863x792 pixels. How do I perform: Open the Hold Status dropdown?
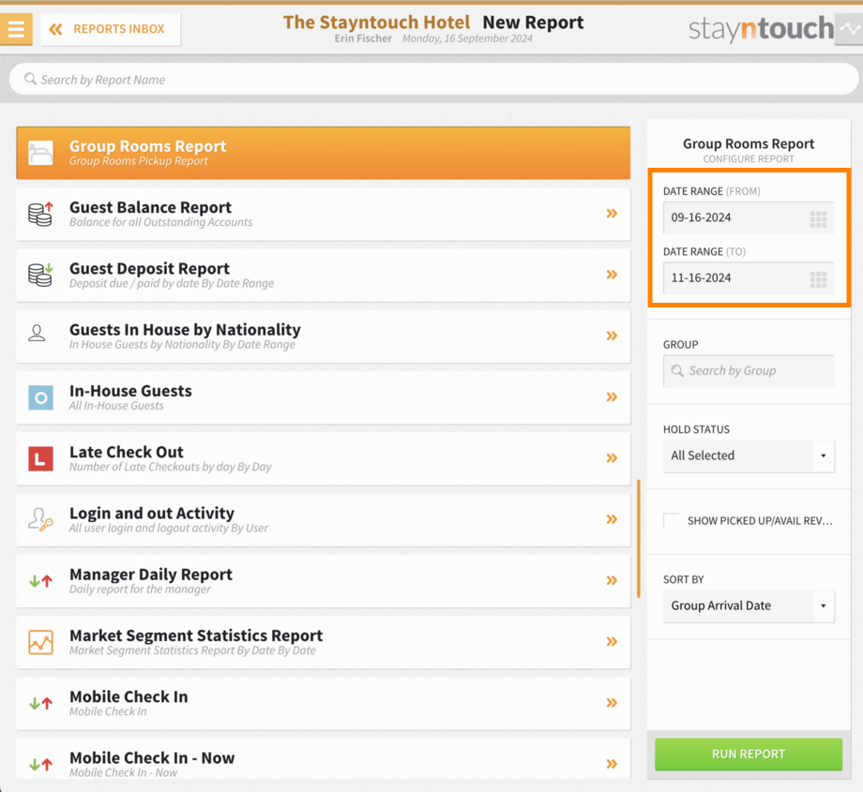click(x=749, y=456)
